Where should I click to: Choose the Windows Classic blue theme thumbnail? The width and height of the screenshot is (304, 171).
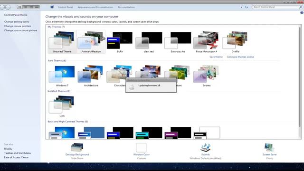(91, 133)
